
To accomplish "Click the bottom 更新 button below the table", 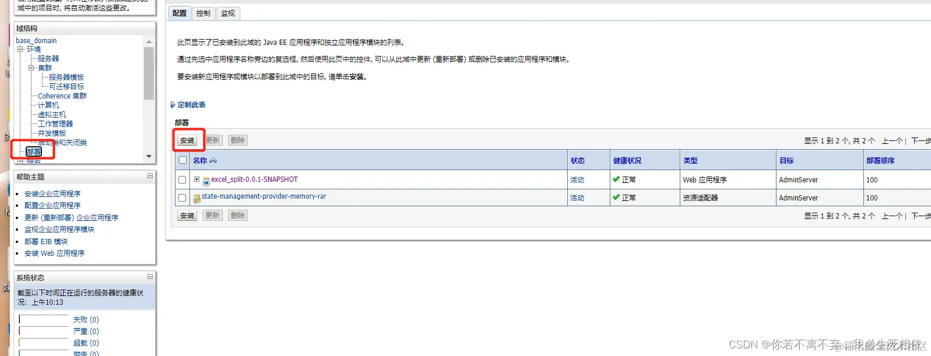I will [x=213, y=216].
